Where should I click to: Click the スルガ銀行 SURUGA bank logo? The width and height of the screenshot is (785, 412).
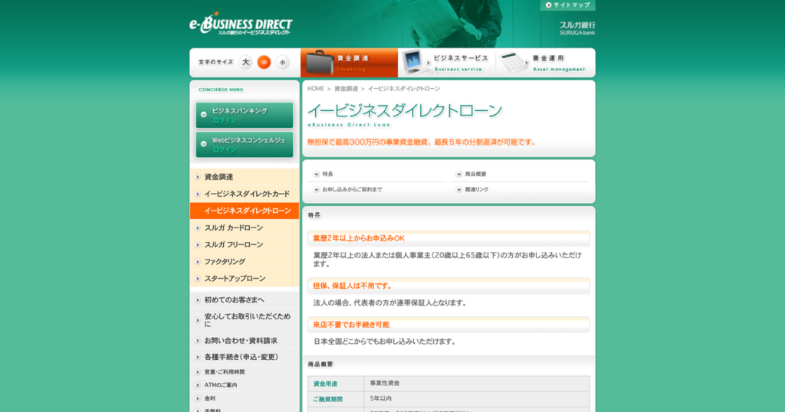pyautogui.click(x=577, y=28)
